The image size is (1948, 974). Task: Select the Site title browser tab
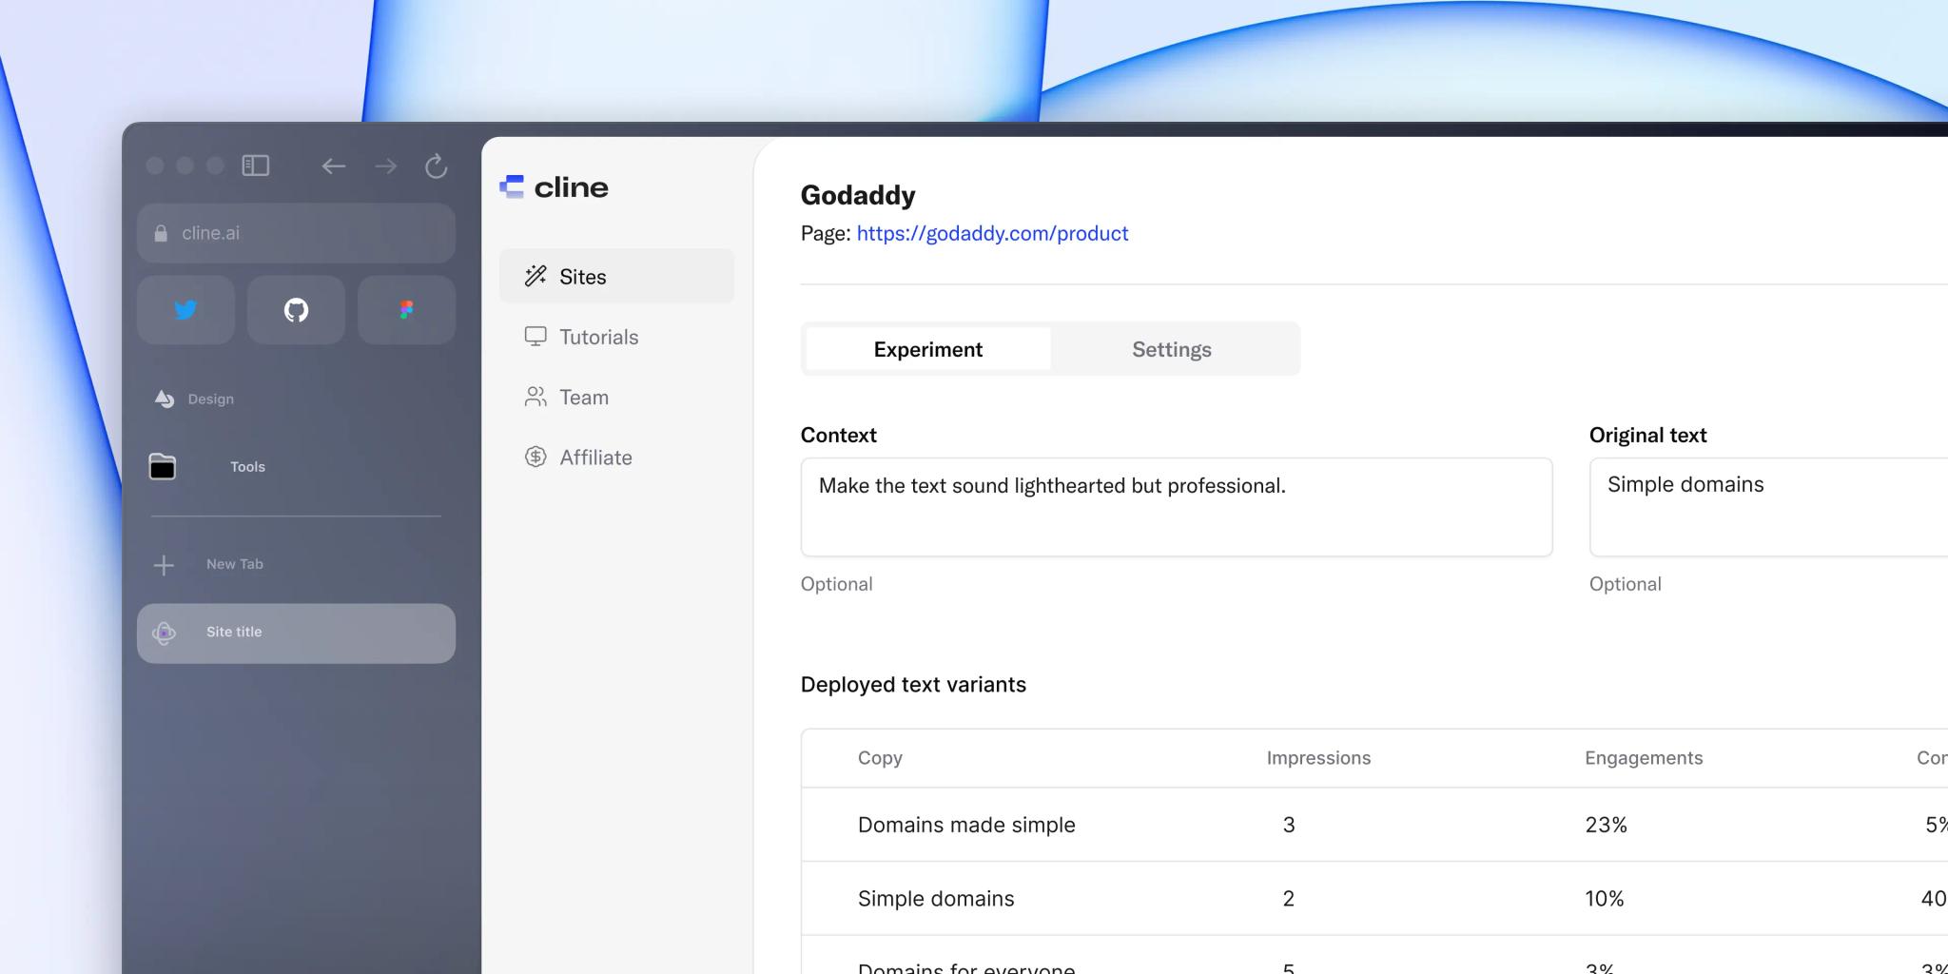296,633
